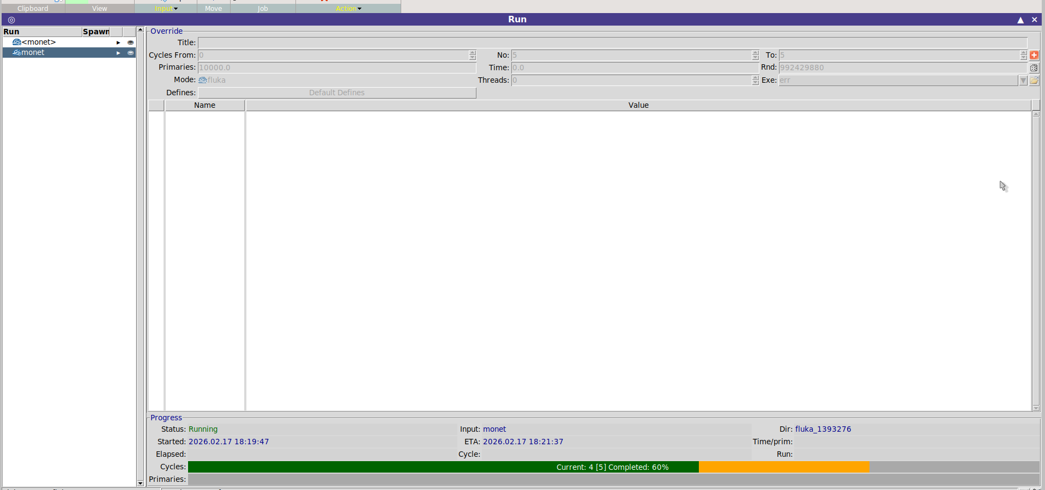
Task: Open the Exe dropdown arrow
Action: click(x=1023, y=81)
